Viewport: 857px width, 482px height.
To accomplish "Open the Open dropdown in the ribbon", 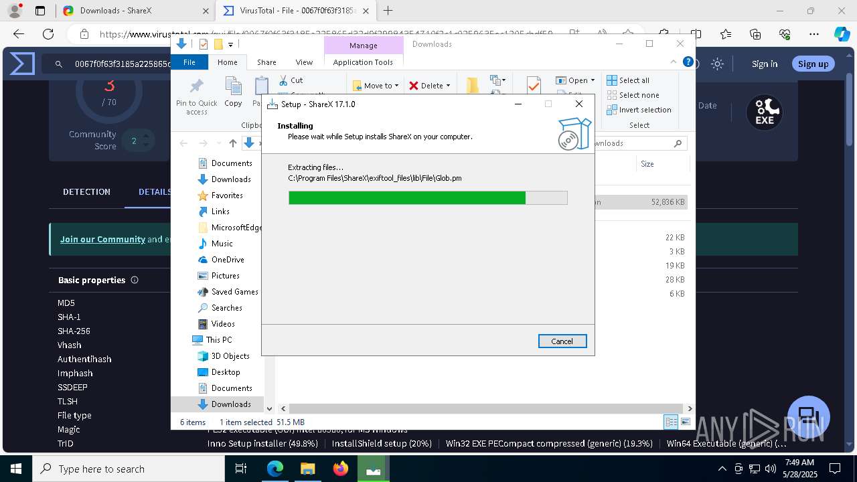I will 575,80.
